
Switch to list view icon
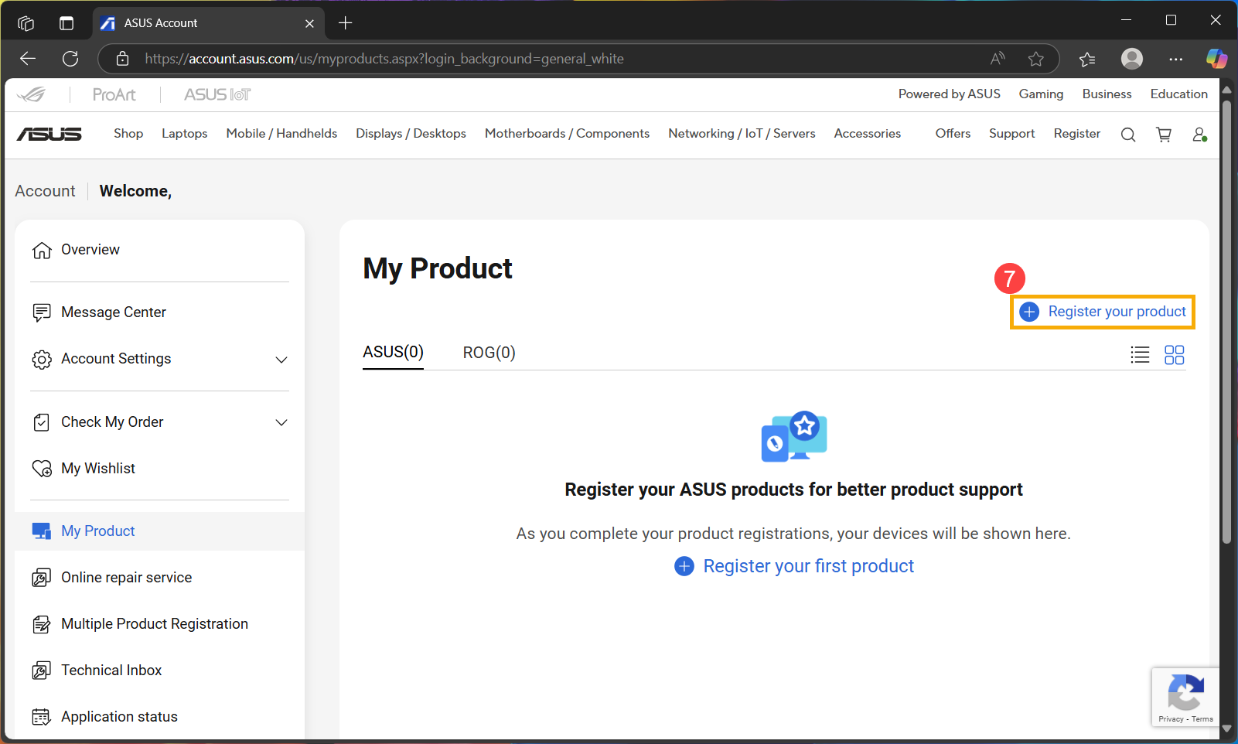pos(1140,355)
